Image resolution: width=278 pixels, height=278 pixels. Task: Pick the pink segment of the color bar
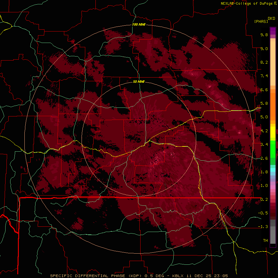click(x=273, y=187)
